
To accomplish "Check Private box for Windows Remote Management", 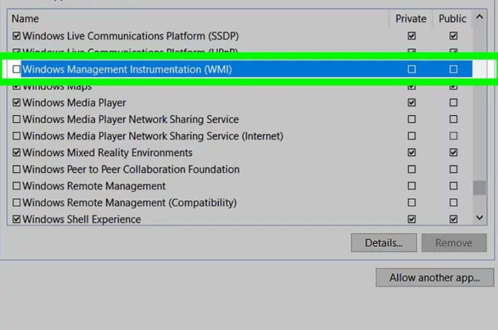I will click(x=412, y=186).
